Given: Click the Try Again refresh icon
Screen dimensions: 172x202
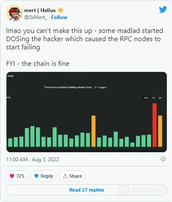Looking at the screenshot, I should (95, 87).
